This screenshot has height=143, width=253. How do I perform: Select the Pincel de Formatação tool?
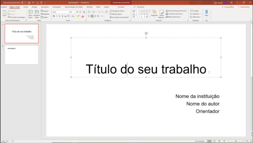click(x=17, y=17)
